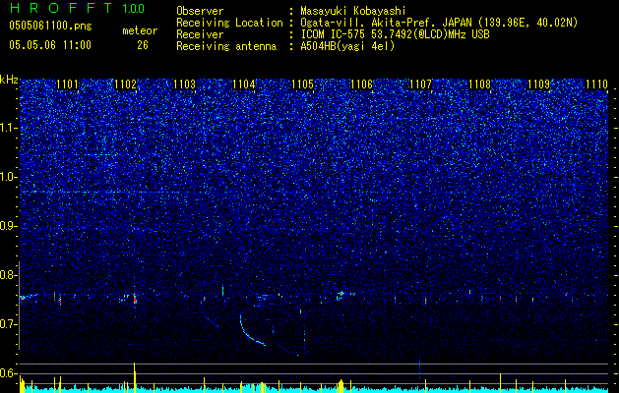This screenshot has height=393, width=619.
Task: Click the 1110 time marker
Action: [x=597, y=84]
